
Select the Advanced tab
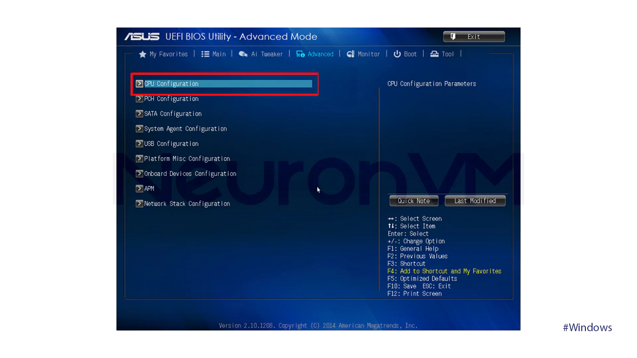tap(315, 54)
